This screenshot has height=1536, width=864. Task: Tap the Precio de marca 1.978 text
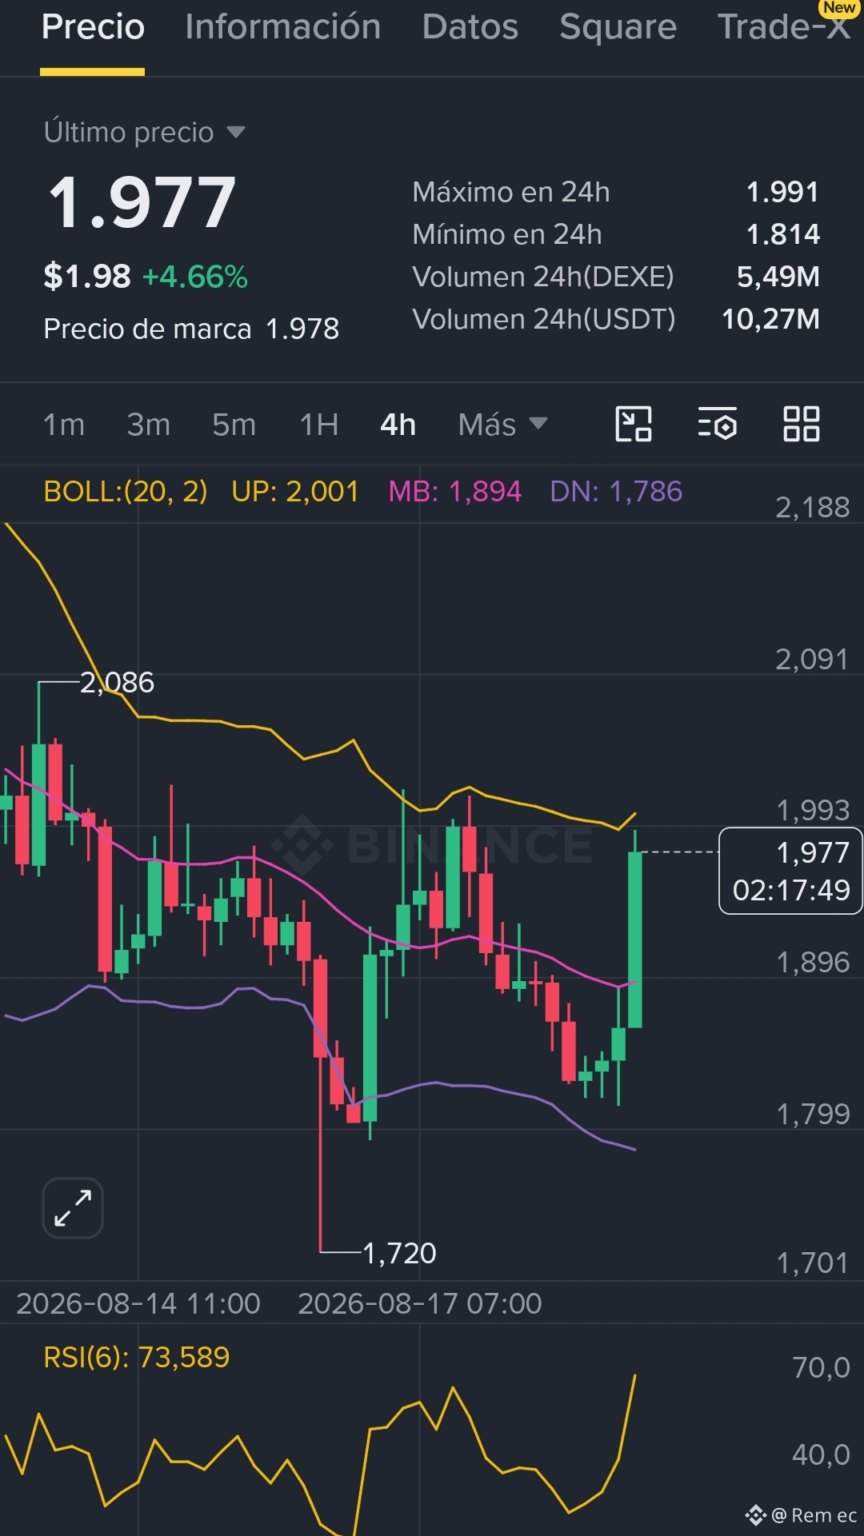pyautogui.click(x=191, y=329)
